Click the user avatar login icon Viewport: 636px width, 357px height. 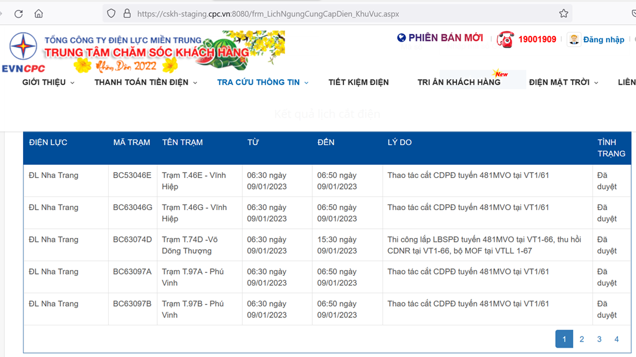click(x=574, y=39)
